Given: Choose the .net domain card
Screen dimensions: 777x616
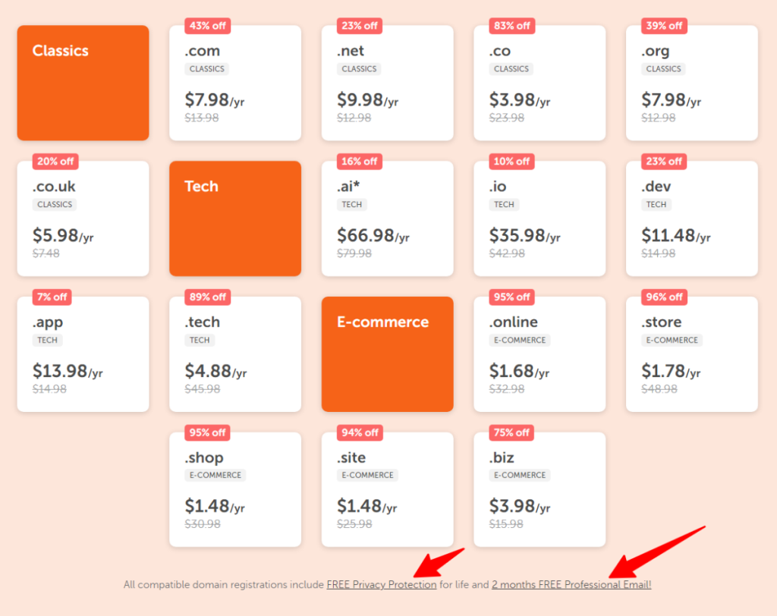Looking at the screenshot, I should pos(387,83).
